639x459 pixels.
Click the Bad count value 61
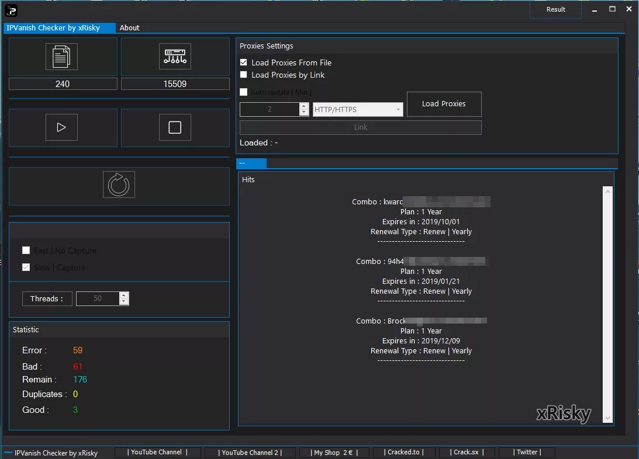[78, 367]
